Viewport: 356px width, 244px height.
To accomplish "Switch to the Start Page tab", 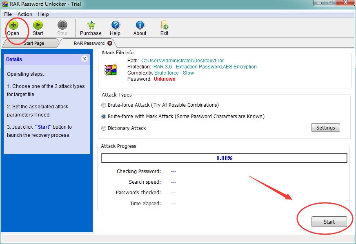I will pyautogui.click(x=33, y=43).
